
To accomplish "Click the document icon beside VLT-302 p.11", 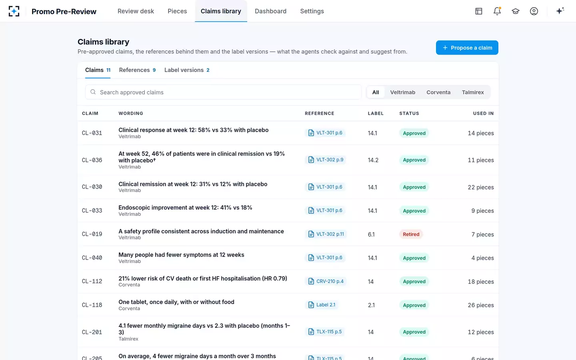I will click(311, 234).
